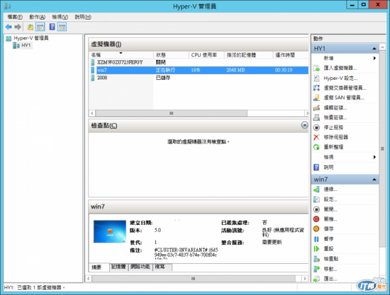Viewport: 390px width, 295px height.
Task: Open the 虛擬 SAN 管理員 action
Action: (x=344, y=97)
